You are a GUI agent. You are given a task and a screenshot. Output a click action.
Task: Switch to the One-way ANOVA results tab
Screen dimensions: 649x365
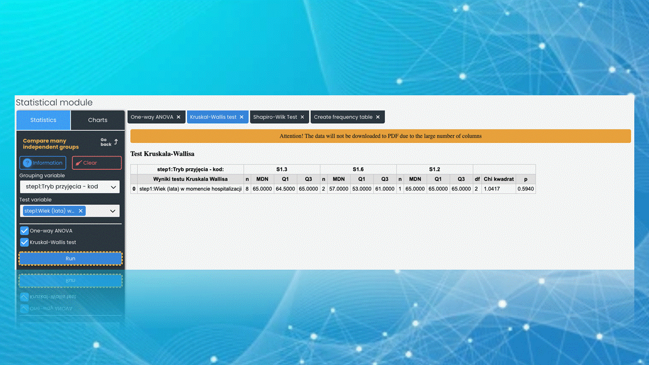(x=152, y=117)
